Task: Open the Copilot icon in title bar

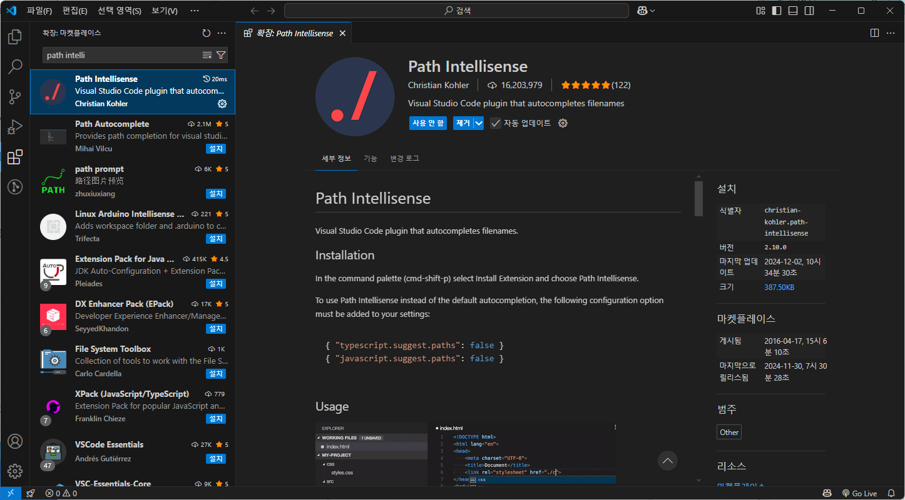Action: (x=642, y=11)
